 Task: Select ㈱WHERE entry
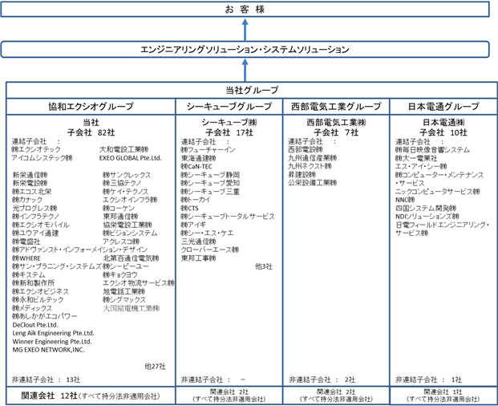click(26, 258)
